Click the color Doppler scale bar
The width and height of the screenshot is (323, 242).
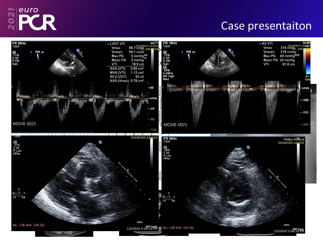(x=308, y=60)
